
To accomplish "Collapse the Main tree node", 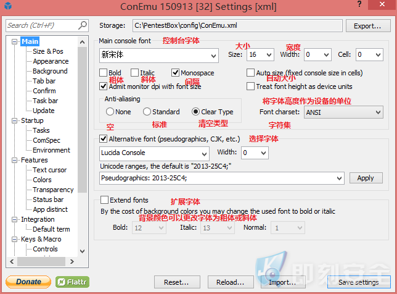I will pos(15,41).
